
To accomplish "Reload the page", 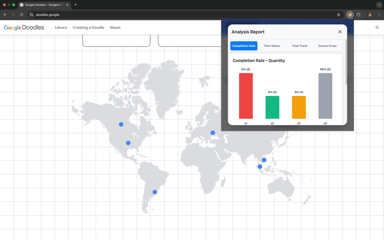I will 22,15.
